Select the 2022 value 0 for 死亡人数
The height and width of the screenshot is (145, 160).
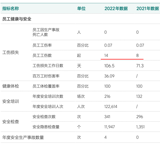pos(106,32)
